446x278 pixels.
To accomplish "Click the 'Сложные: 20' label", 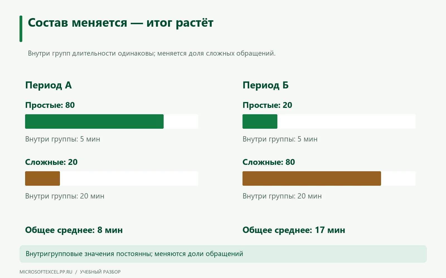I will [51, 162].
